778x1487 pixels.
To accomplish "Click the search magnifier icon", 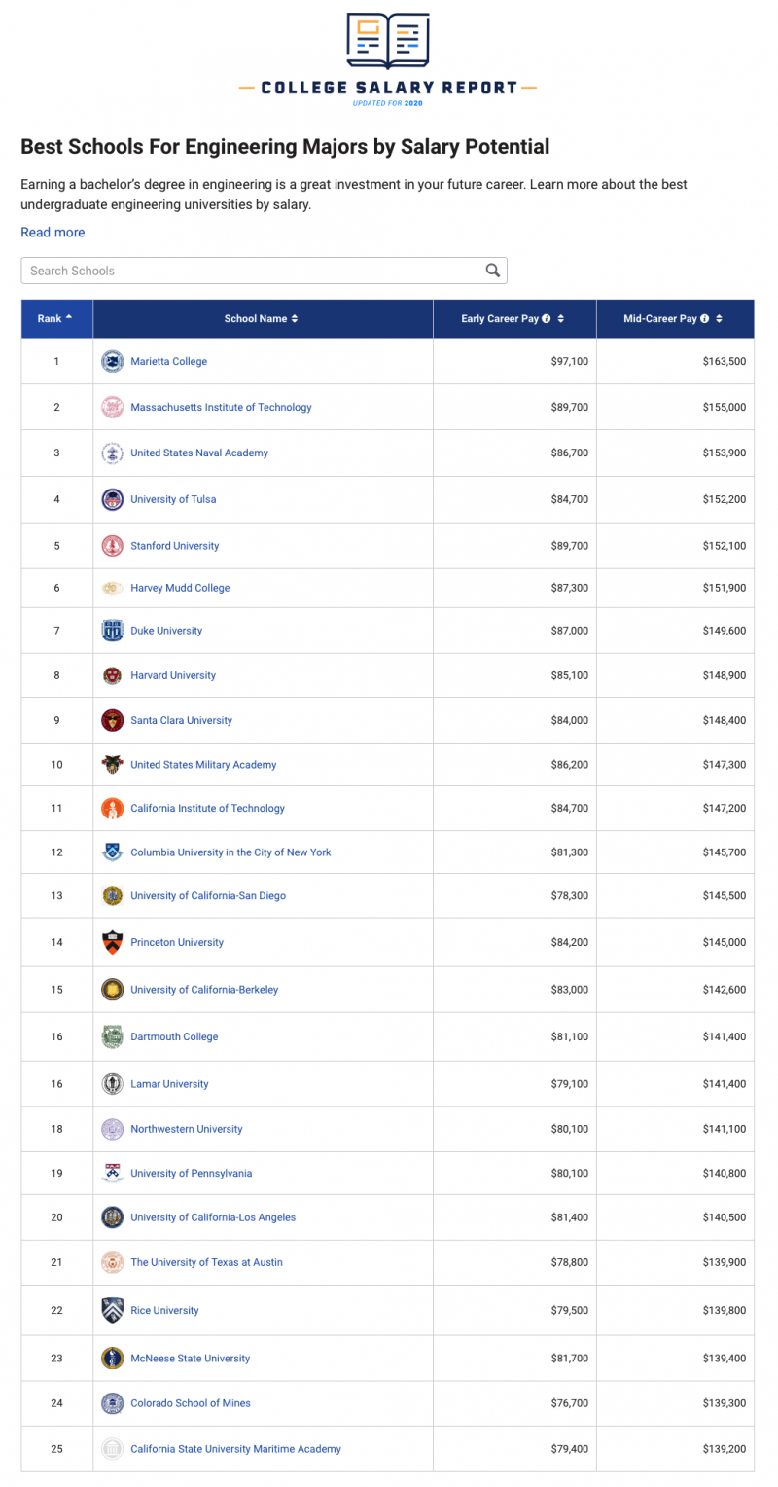I will (493, 271).
